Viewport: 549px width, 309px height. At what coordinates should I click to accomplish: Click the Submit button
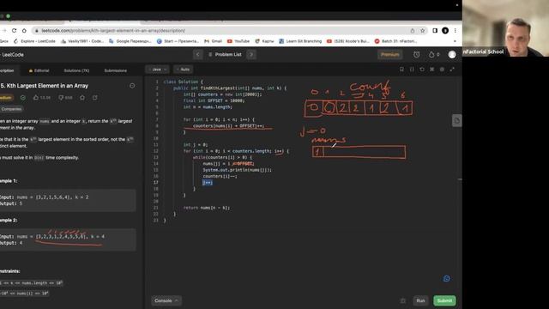pyautogui.click(x=444, y=300)
